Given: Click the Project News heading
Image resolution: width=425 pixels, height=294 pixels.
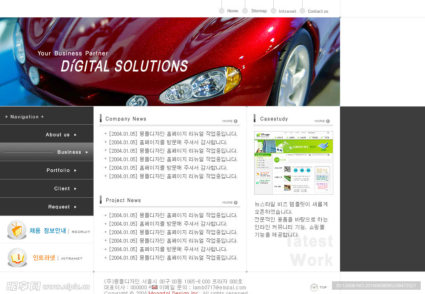Looking at the screenshot, I should [x=123, y=200].
